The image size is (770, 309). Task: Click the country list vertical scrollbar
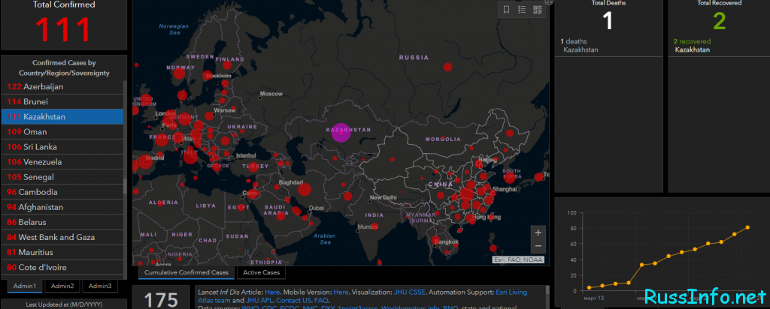126,186
